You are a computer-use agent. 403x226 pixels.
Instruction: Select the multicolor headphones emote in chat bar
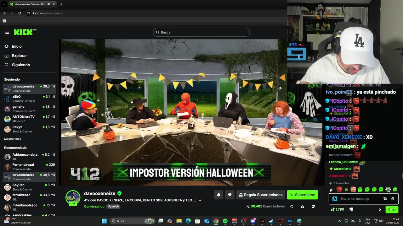[388, 189]
